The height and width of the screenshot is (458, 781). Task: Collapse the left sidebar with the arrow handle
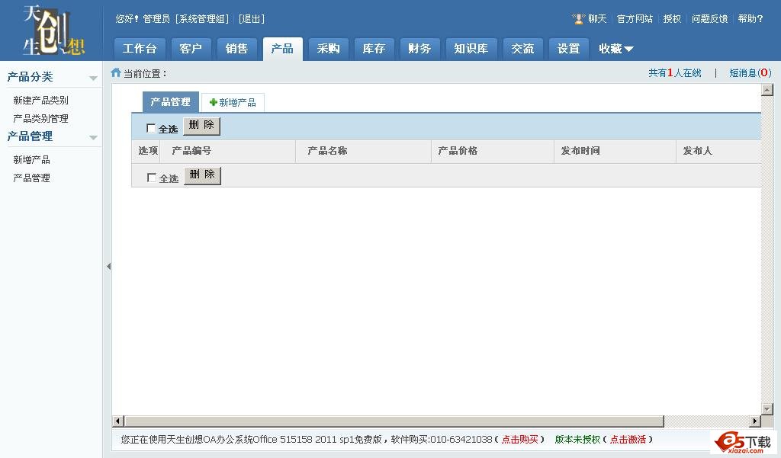[108, 266]
